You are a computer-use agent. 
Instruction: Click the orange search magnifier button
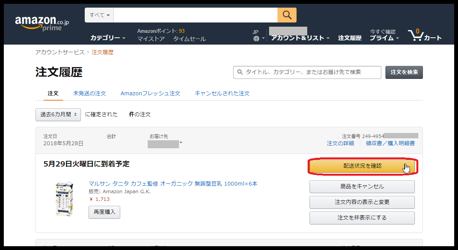coord(287,15)
